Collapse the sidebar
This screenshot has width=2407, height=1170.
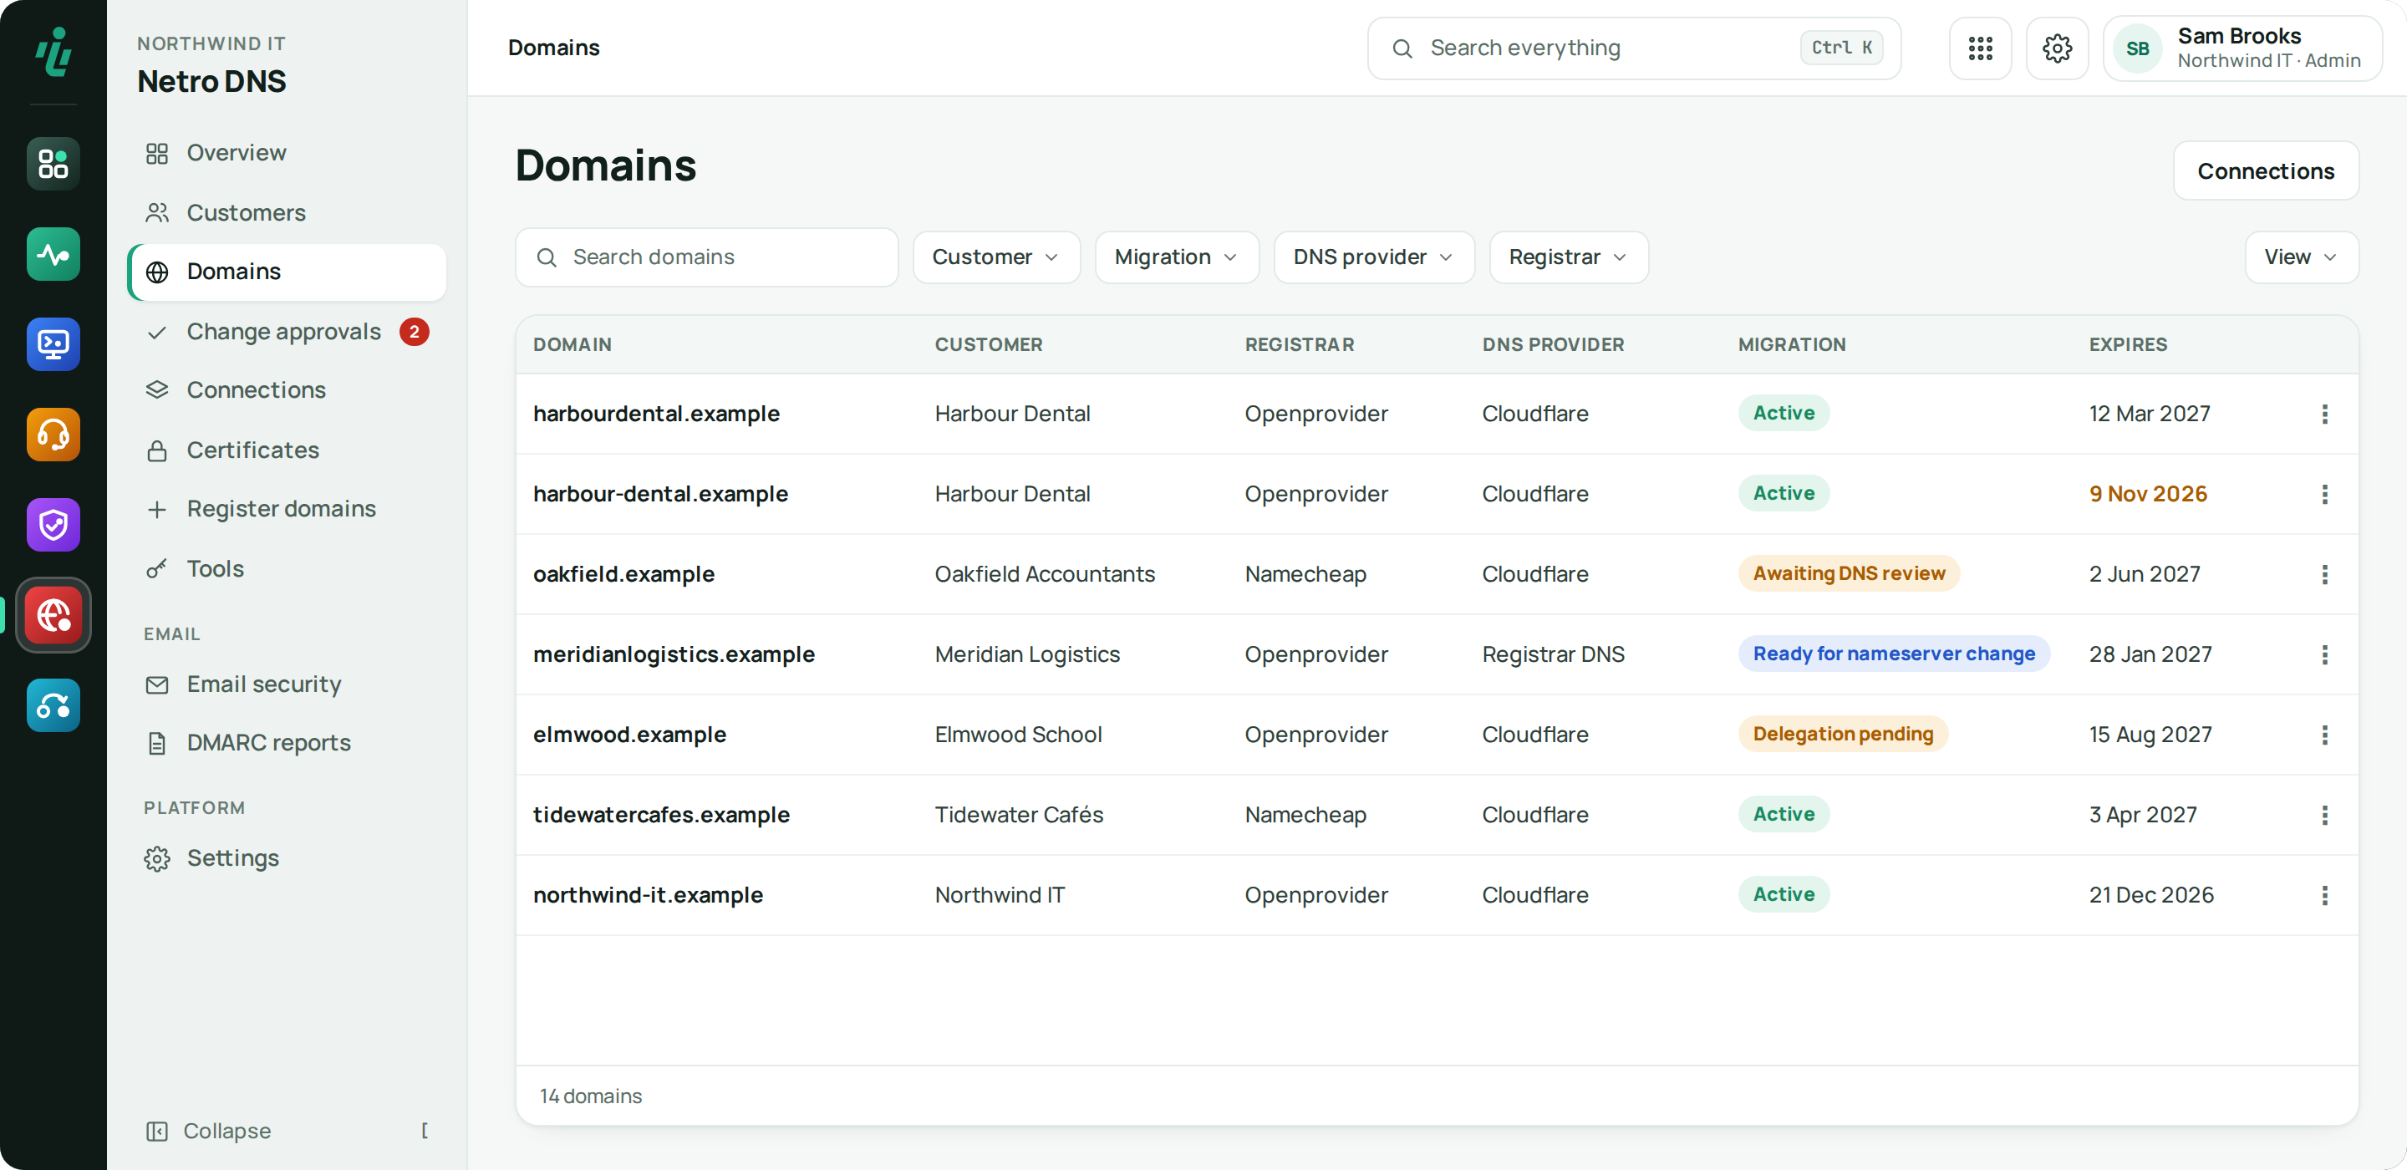[x=287, y=1131]
